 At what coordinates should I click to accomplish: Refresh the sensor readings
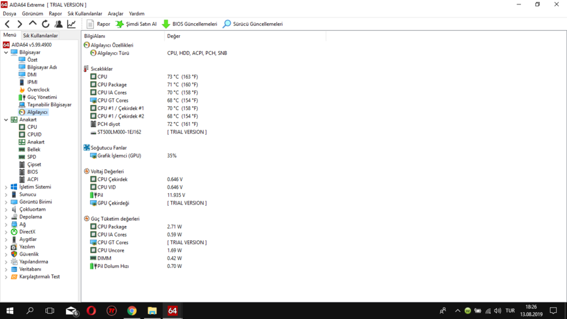click(45, 24)
